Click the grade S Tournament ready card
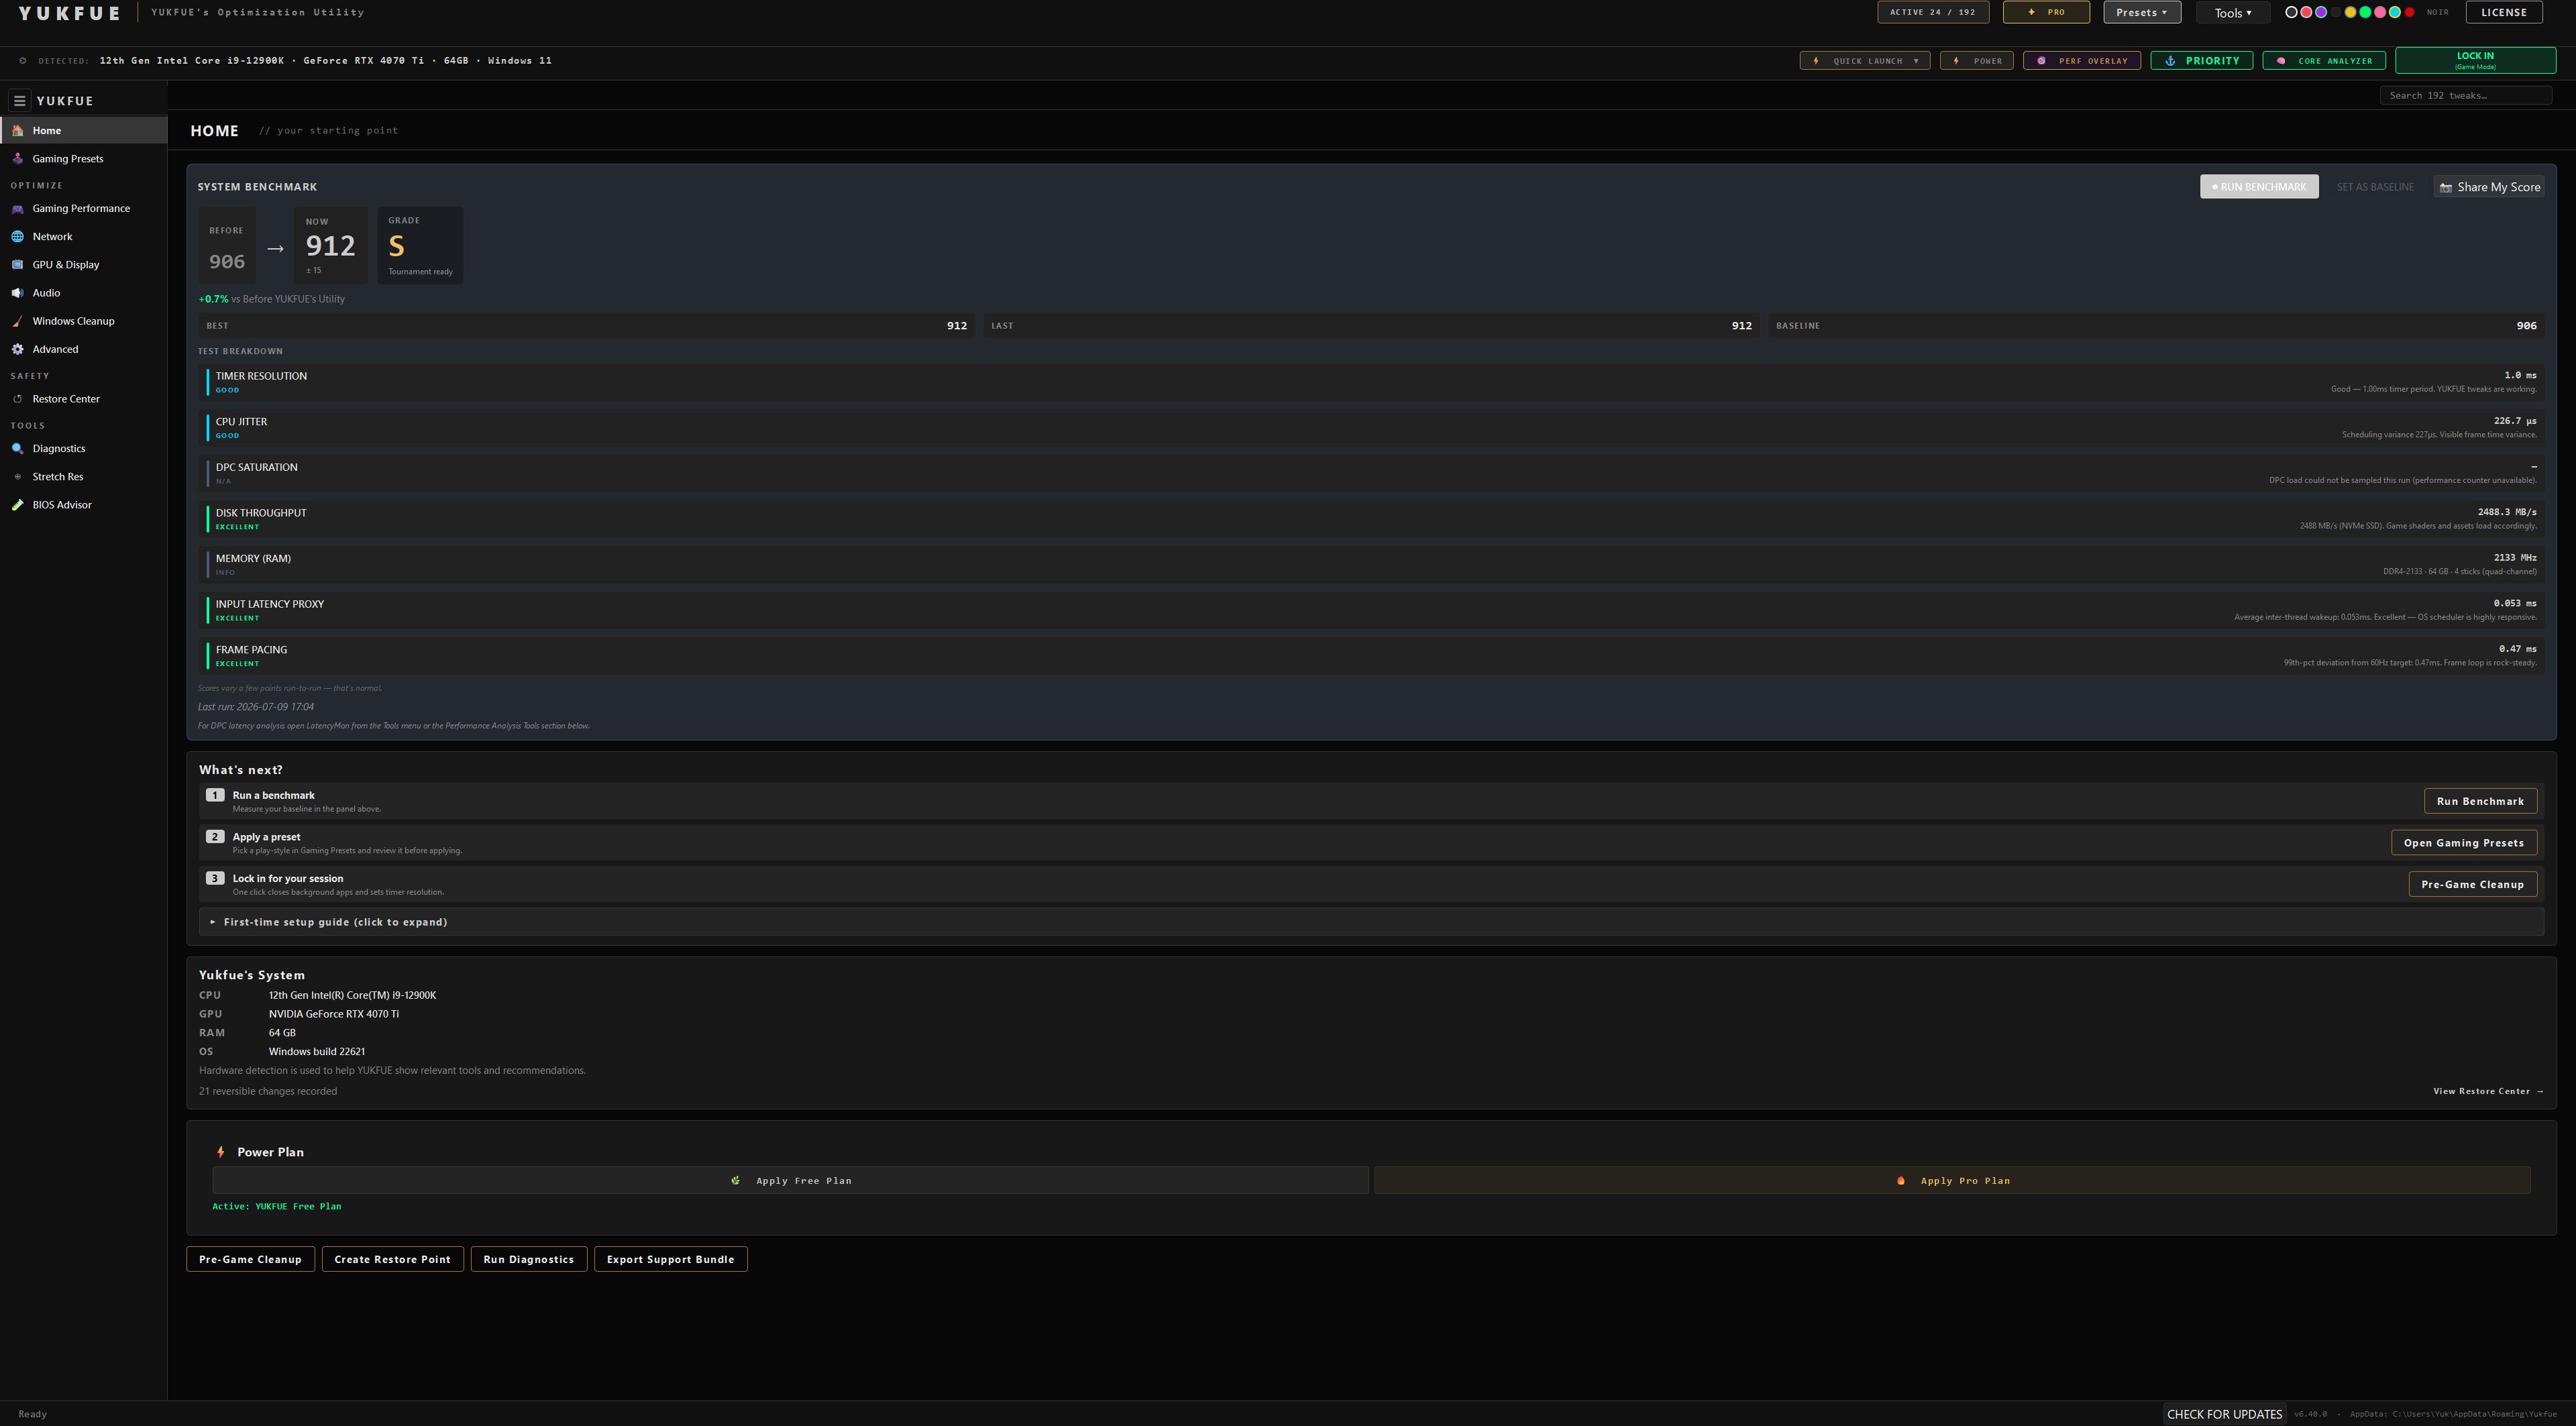 pyautogui.click(x=420, y=245)
